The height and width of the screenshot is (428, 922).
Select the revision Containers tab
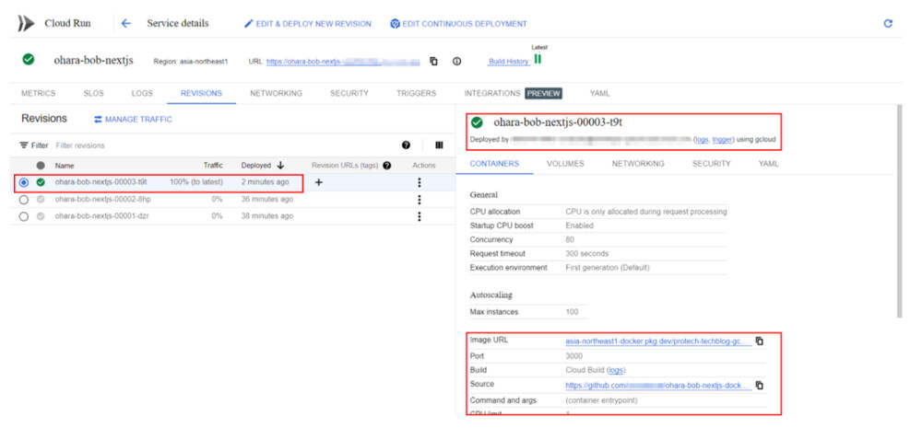[x=494, y=164]
